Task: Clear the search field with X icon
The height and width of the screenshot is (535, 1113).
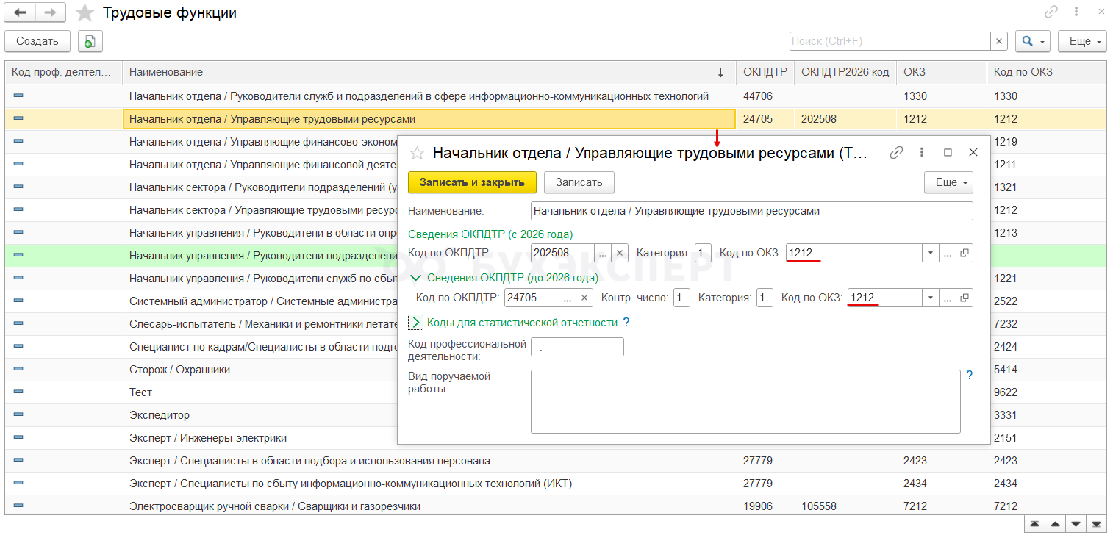Action: tap(998, 42)
